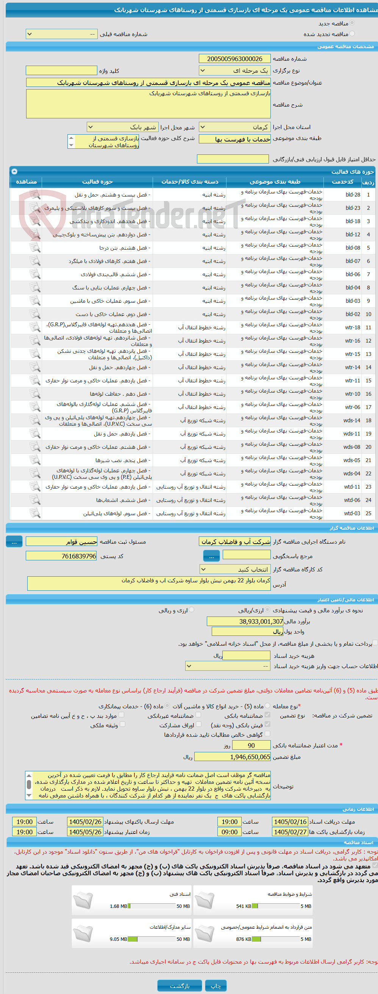Screen dimensions: 378x994
Task: Open view icon for row wtd-11
Action: (35, 487)
